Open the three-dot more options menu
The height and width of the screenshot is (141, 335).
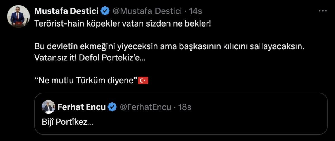pos(322,11)
